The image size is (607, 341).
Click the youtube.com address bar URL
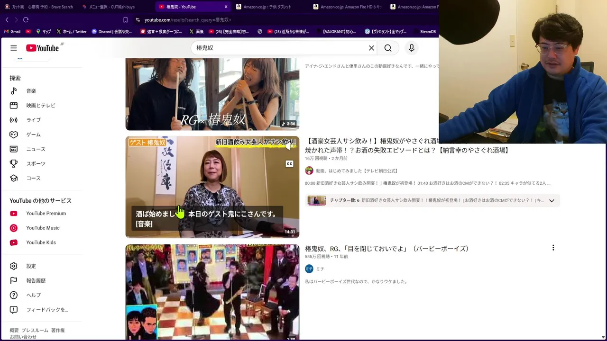[188, 20]
